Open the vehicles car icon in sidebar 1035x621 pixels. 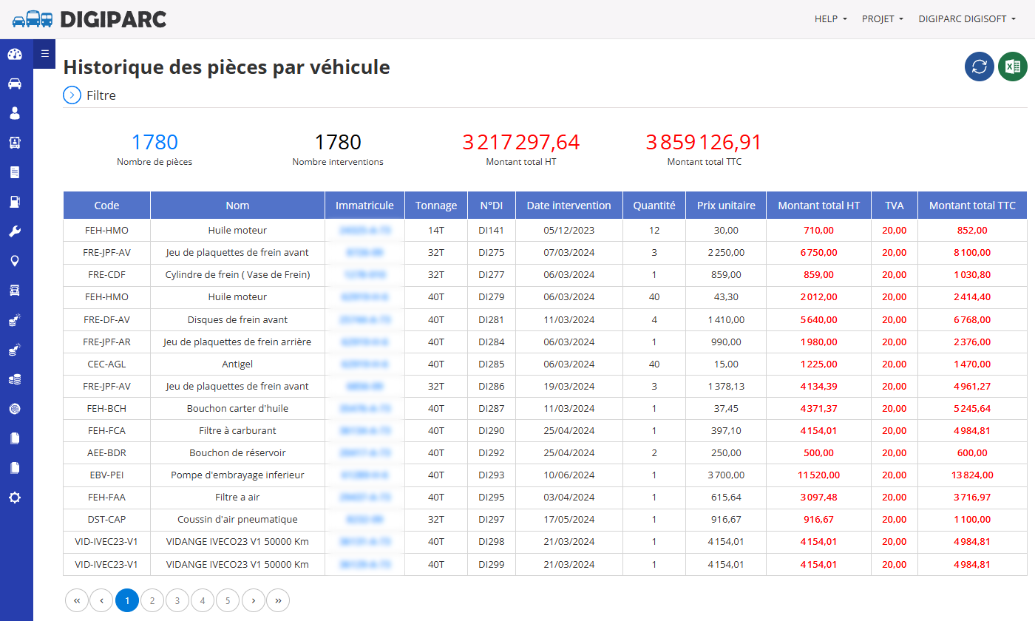point(15,84)
